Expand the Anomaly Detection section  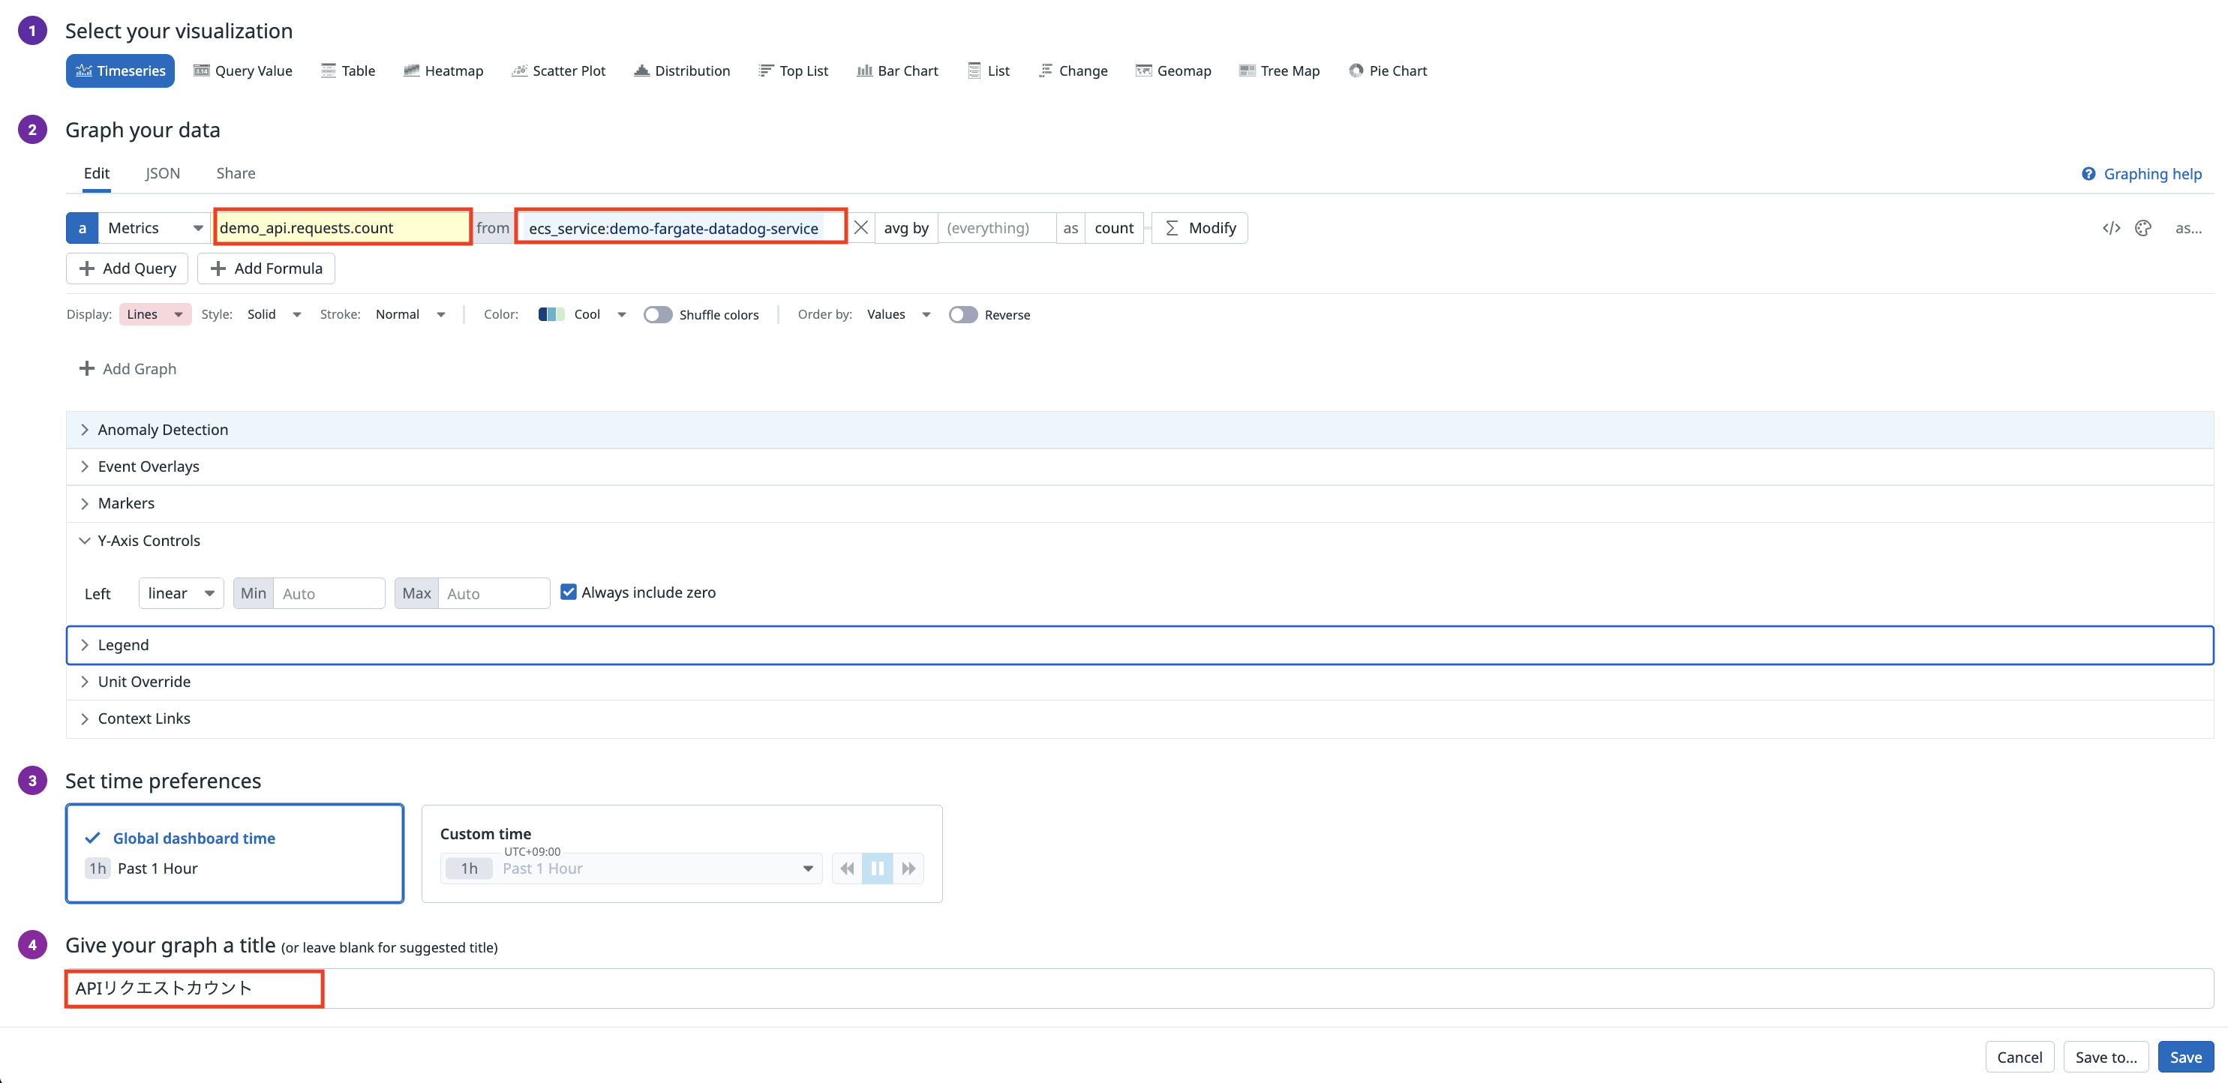click(163, 430)
